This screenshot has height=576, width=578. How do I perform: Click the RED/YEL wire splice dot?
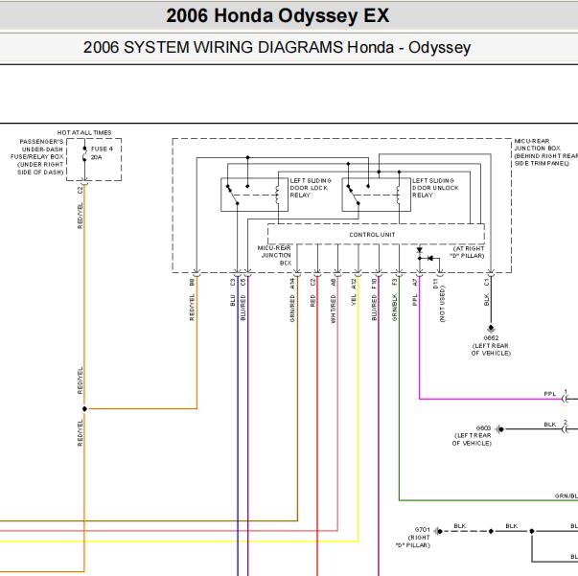pos(84,408)
